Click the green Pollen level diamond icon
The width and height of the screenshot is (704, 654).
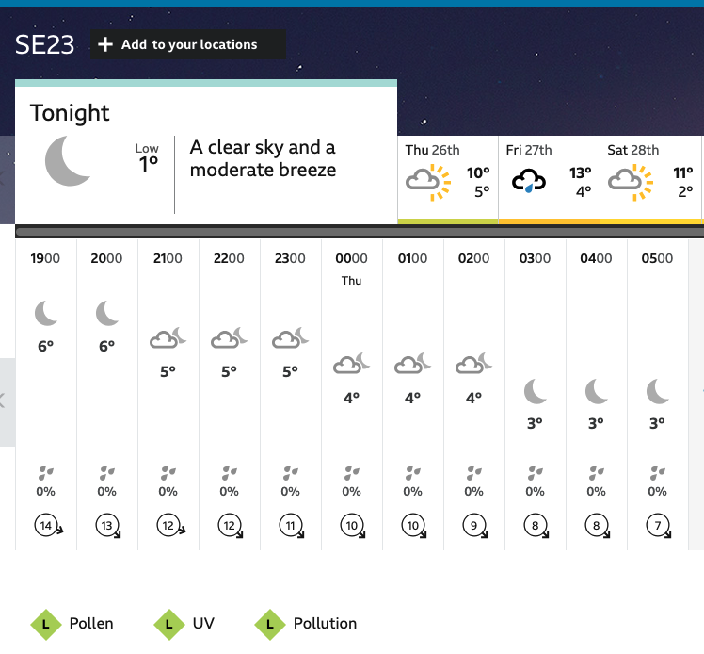[44, 623]
